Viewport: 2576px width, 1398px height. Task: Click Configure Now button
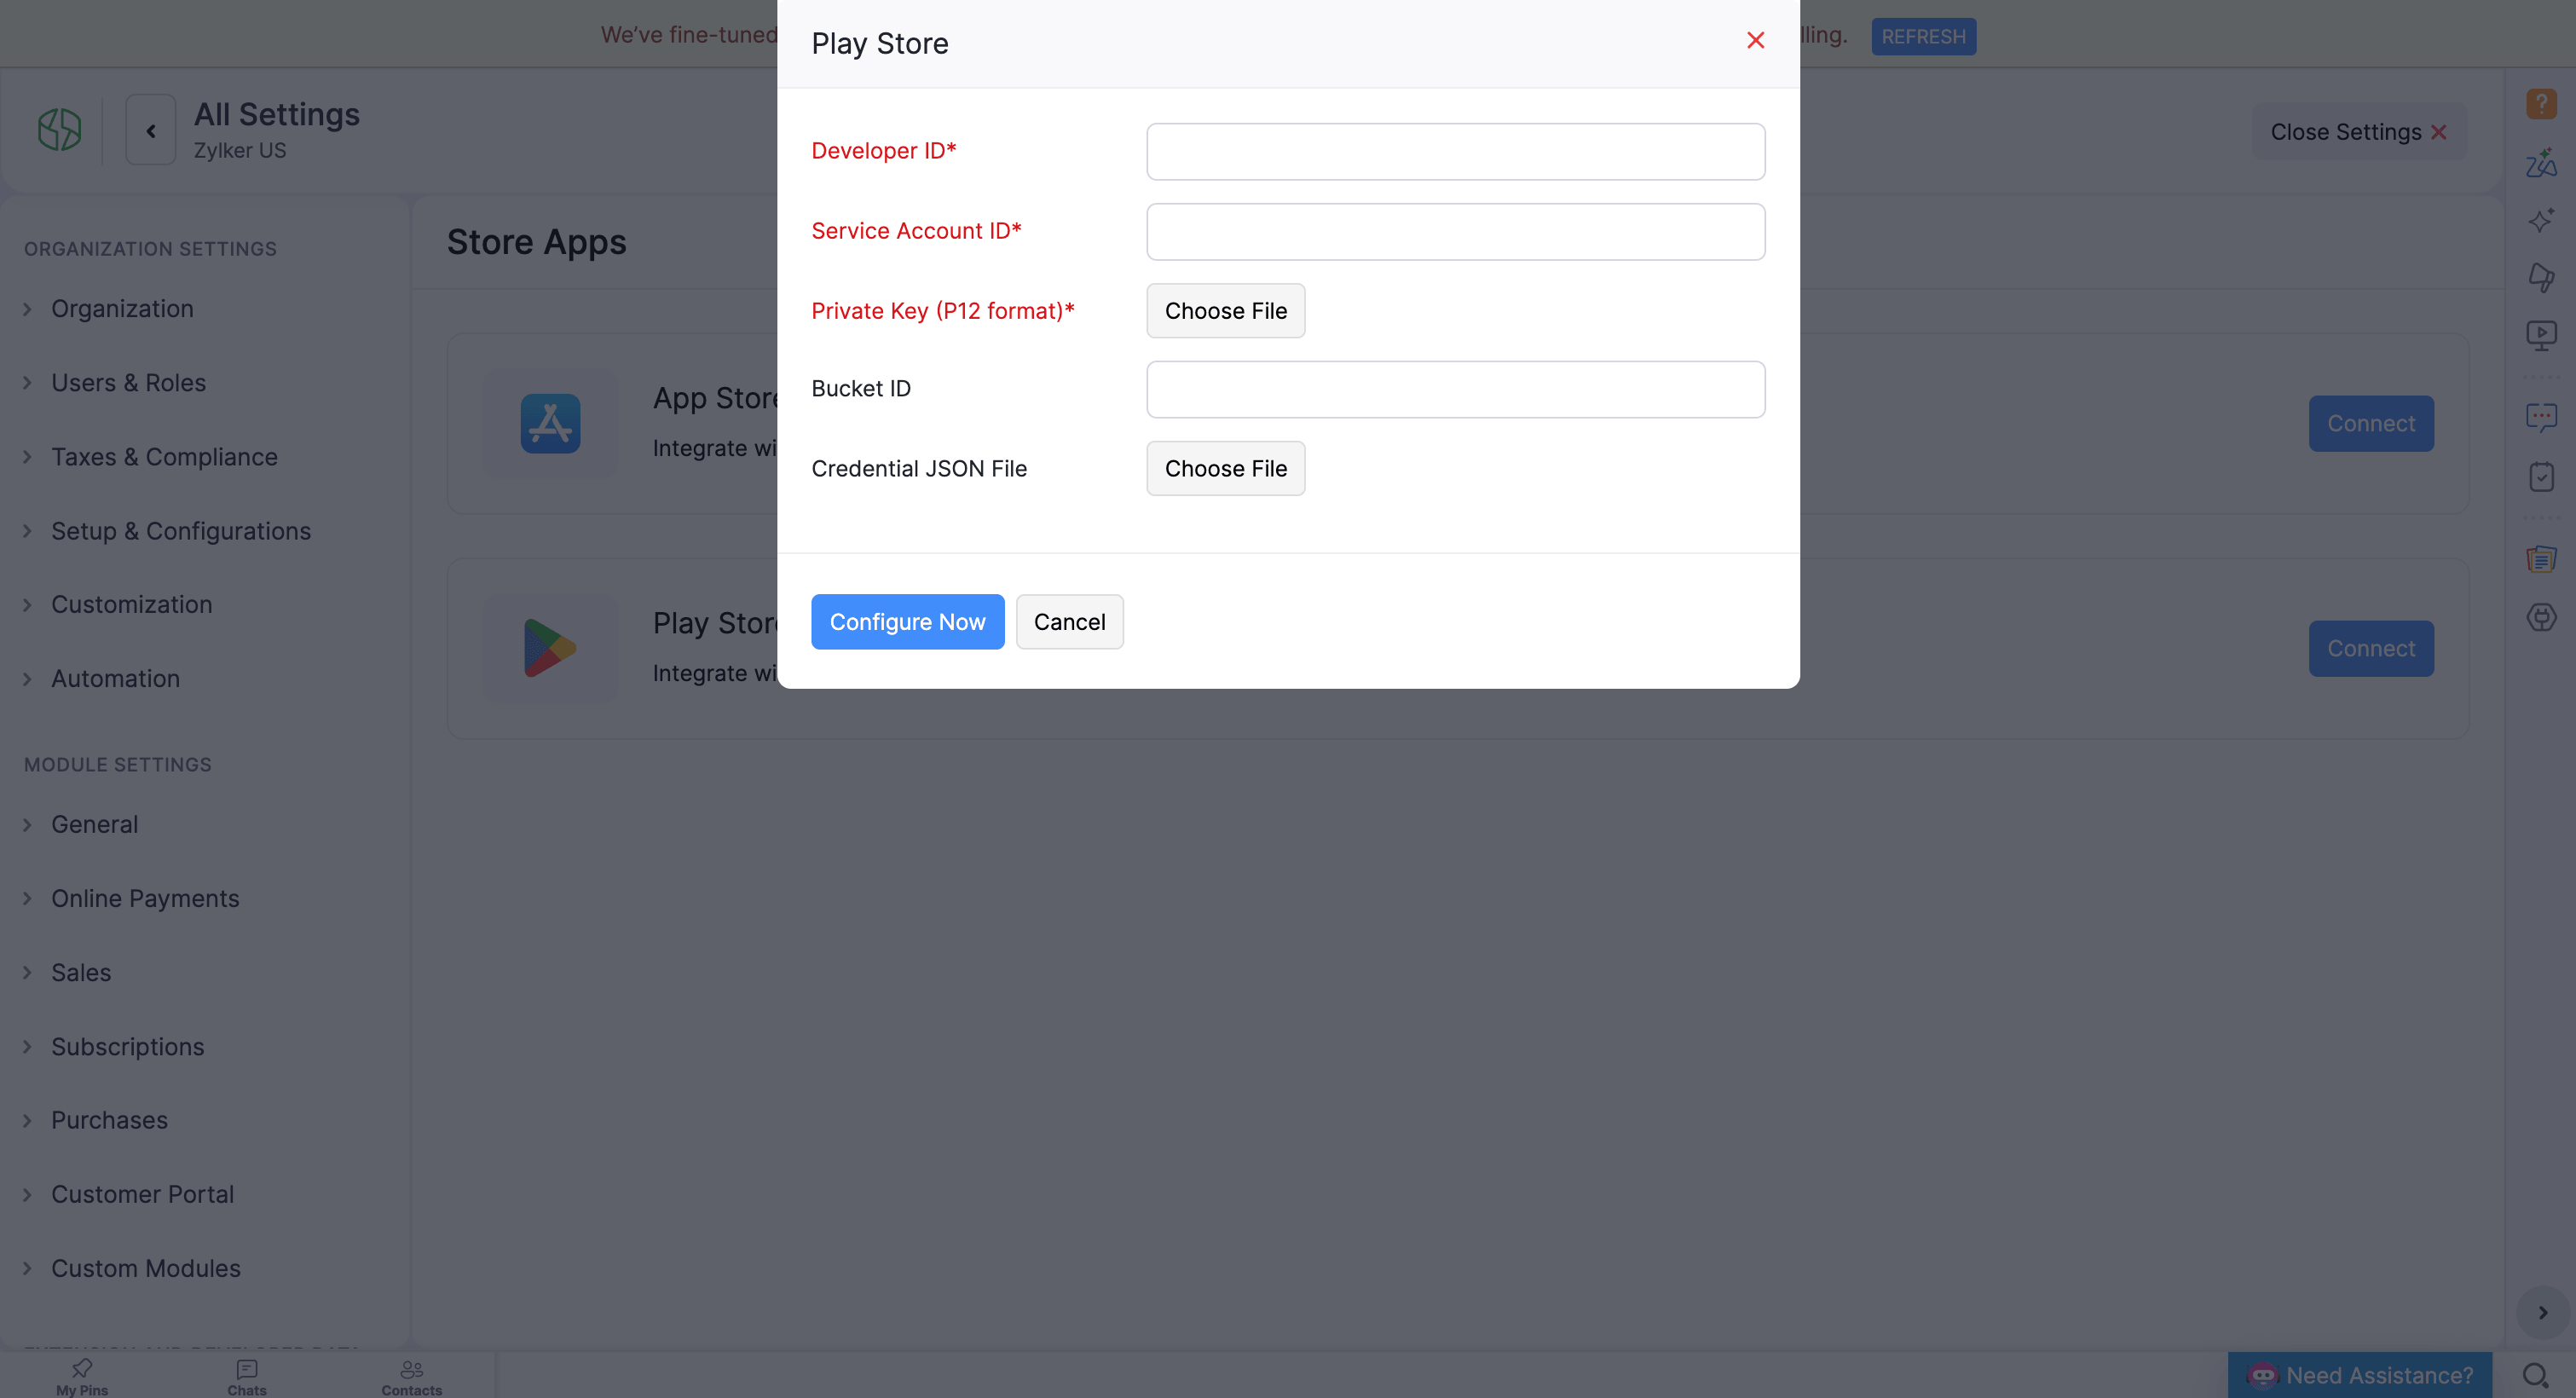[x=907, y=622]
